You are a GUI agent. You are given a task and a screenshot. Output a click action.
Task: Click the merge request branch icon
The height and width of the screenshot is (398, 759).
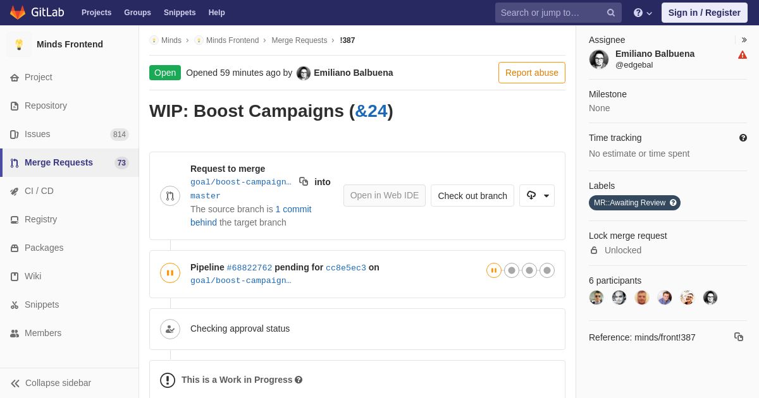[170, 196]
